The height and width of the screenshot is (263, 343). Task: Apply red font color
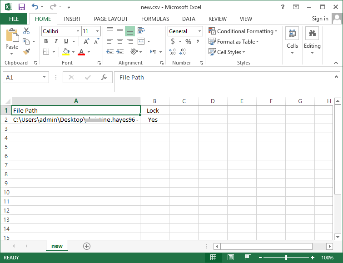click(81, 52)
